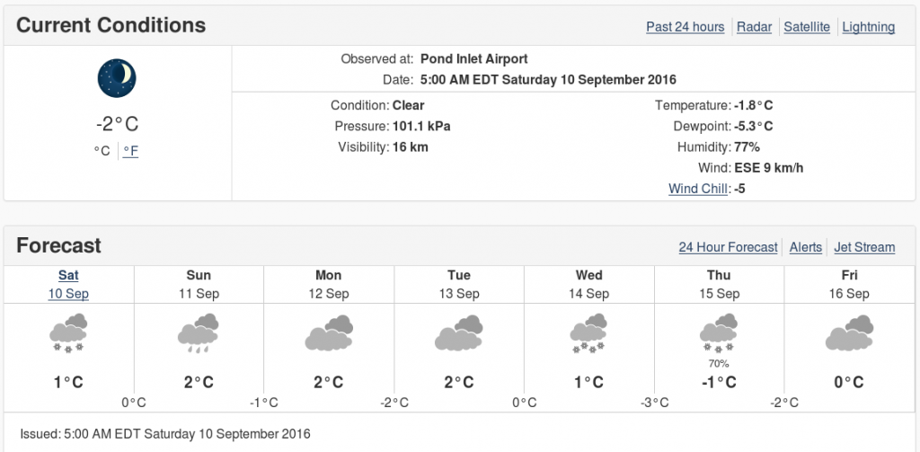This screenshot has width=920, height=452.
Task: Click Tuesday's cloudy forecast icon
Action: 459,332
